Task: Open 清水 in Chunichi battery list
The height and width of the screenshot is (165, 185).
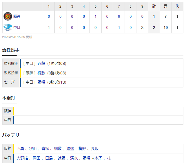Action: pos(74,158)
